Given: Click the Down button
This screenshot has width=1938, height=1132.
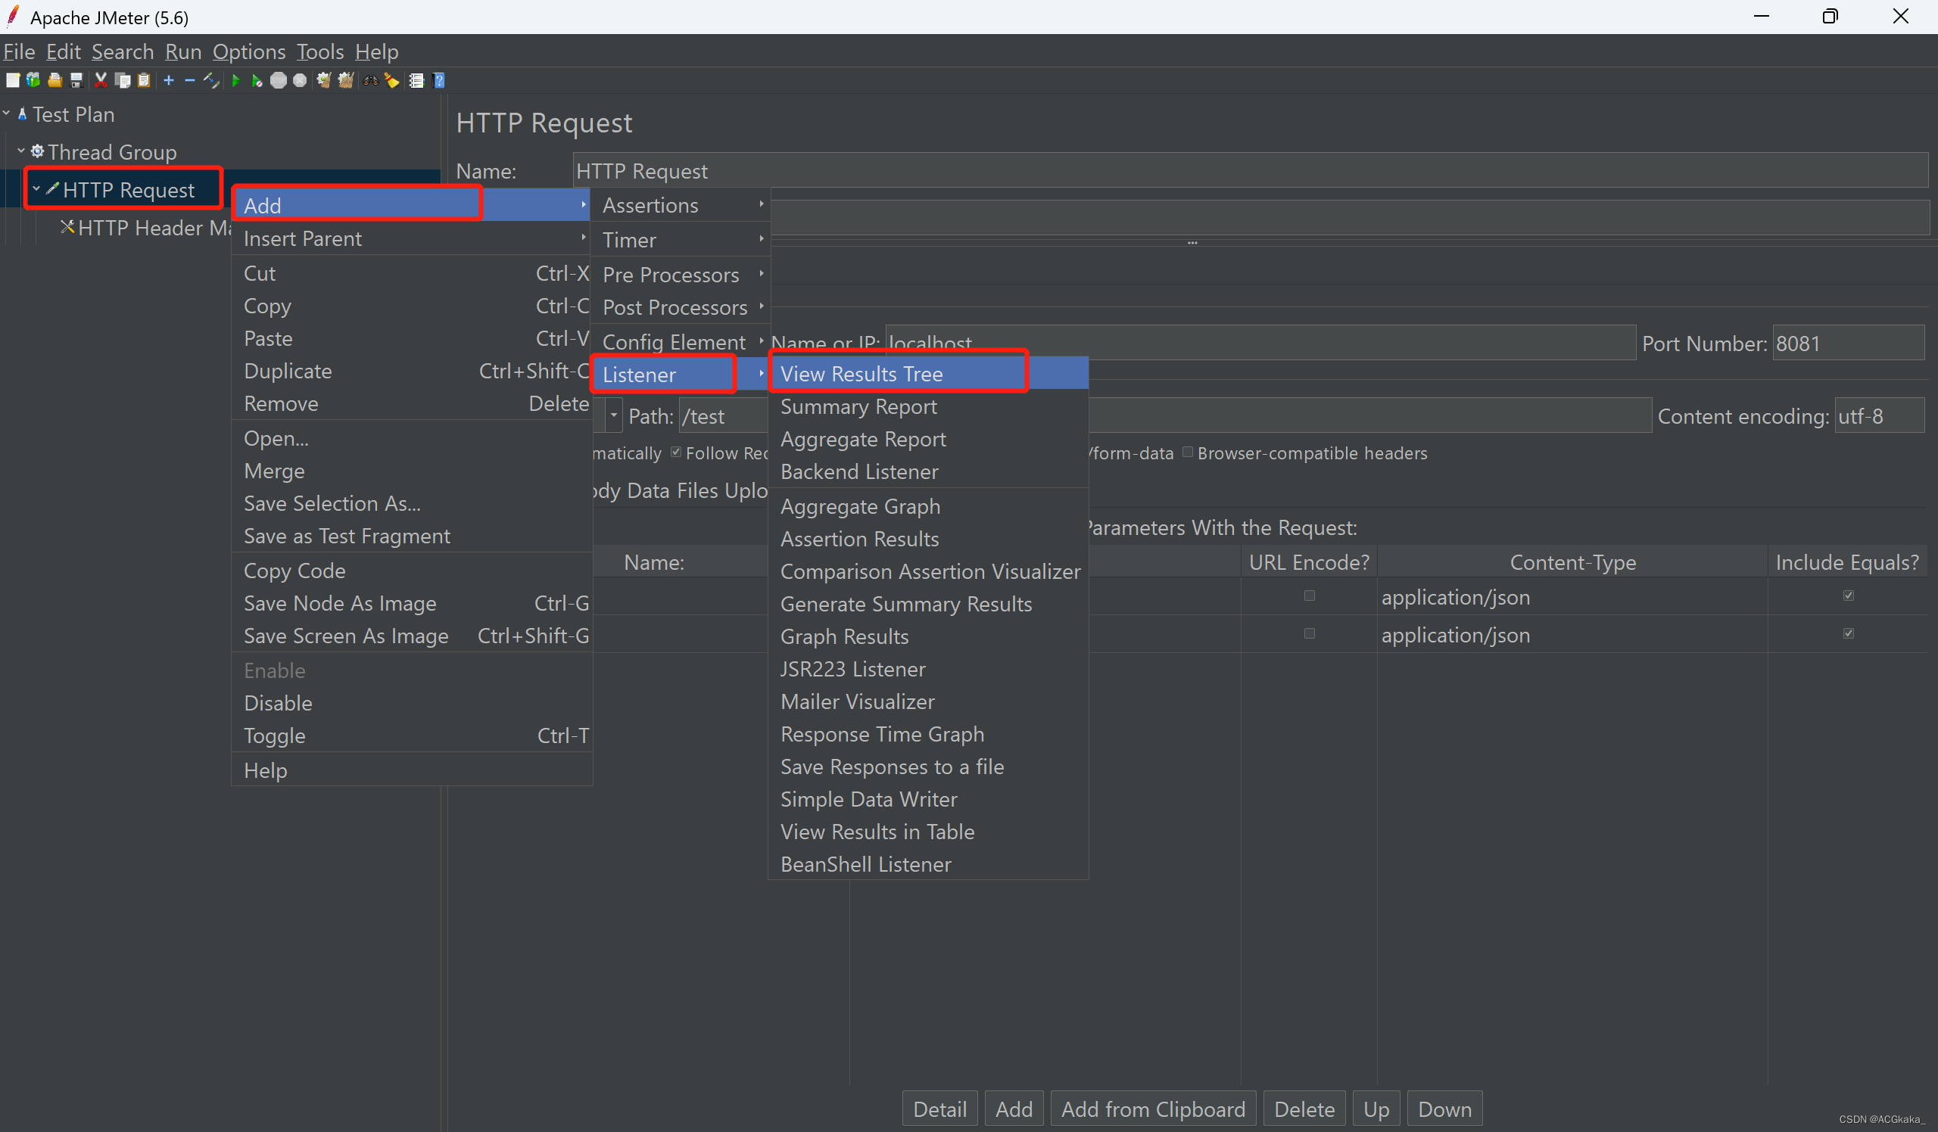Looking at the screenshot, I should coord(1444,1109).
